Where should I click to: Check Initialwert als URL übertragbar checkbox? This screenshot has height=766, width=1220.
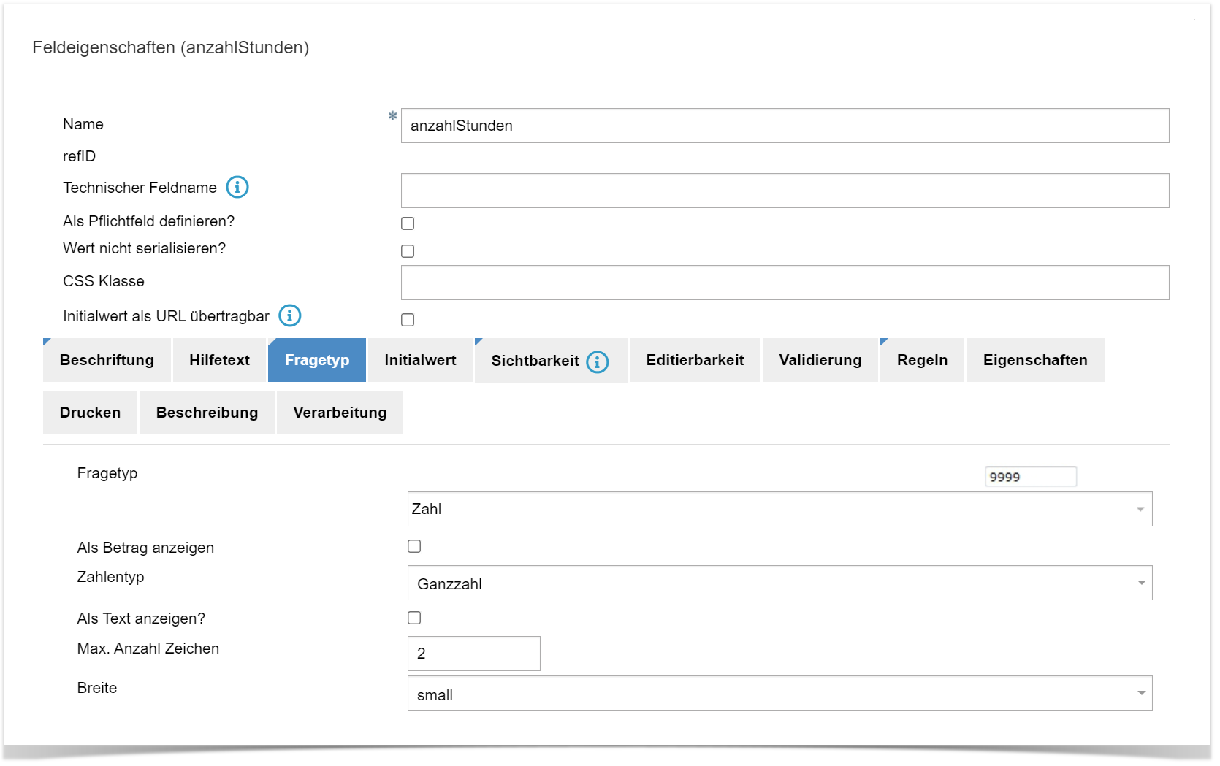(x=408, y=320)
